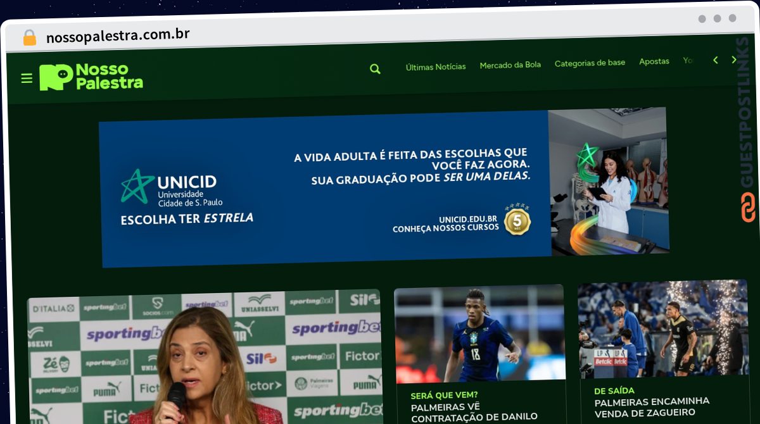Click the UNICID advertisement banner
The image size is (760, 424).
click(x=384, y=187)
